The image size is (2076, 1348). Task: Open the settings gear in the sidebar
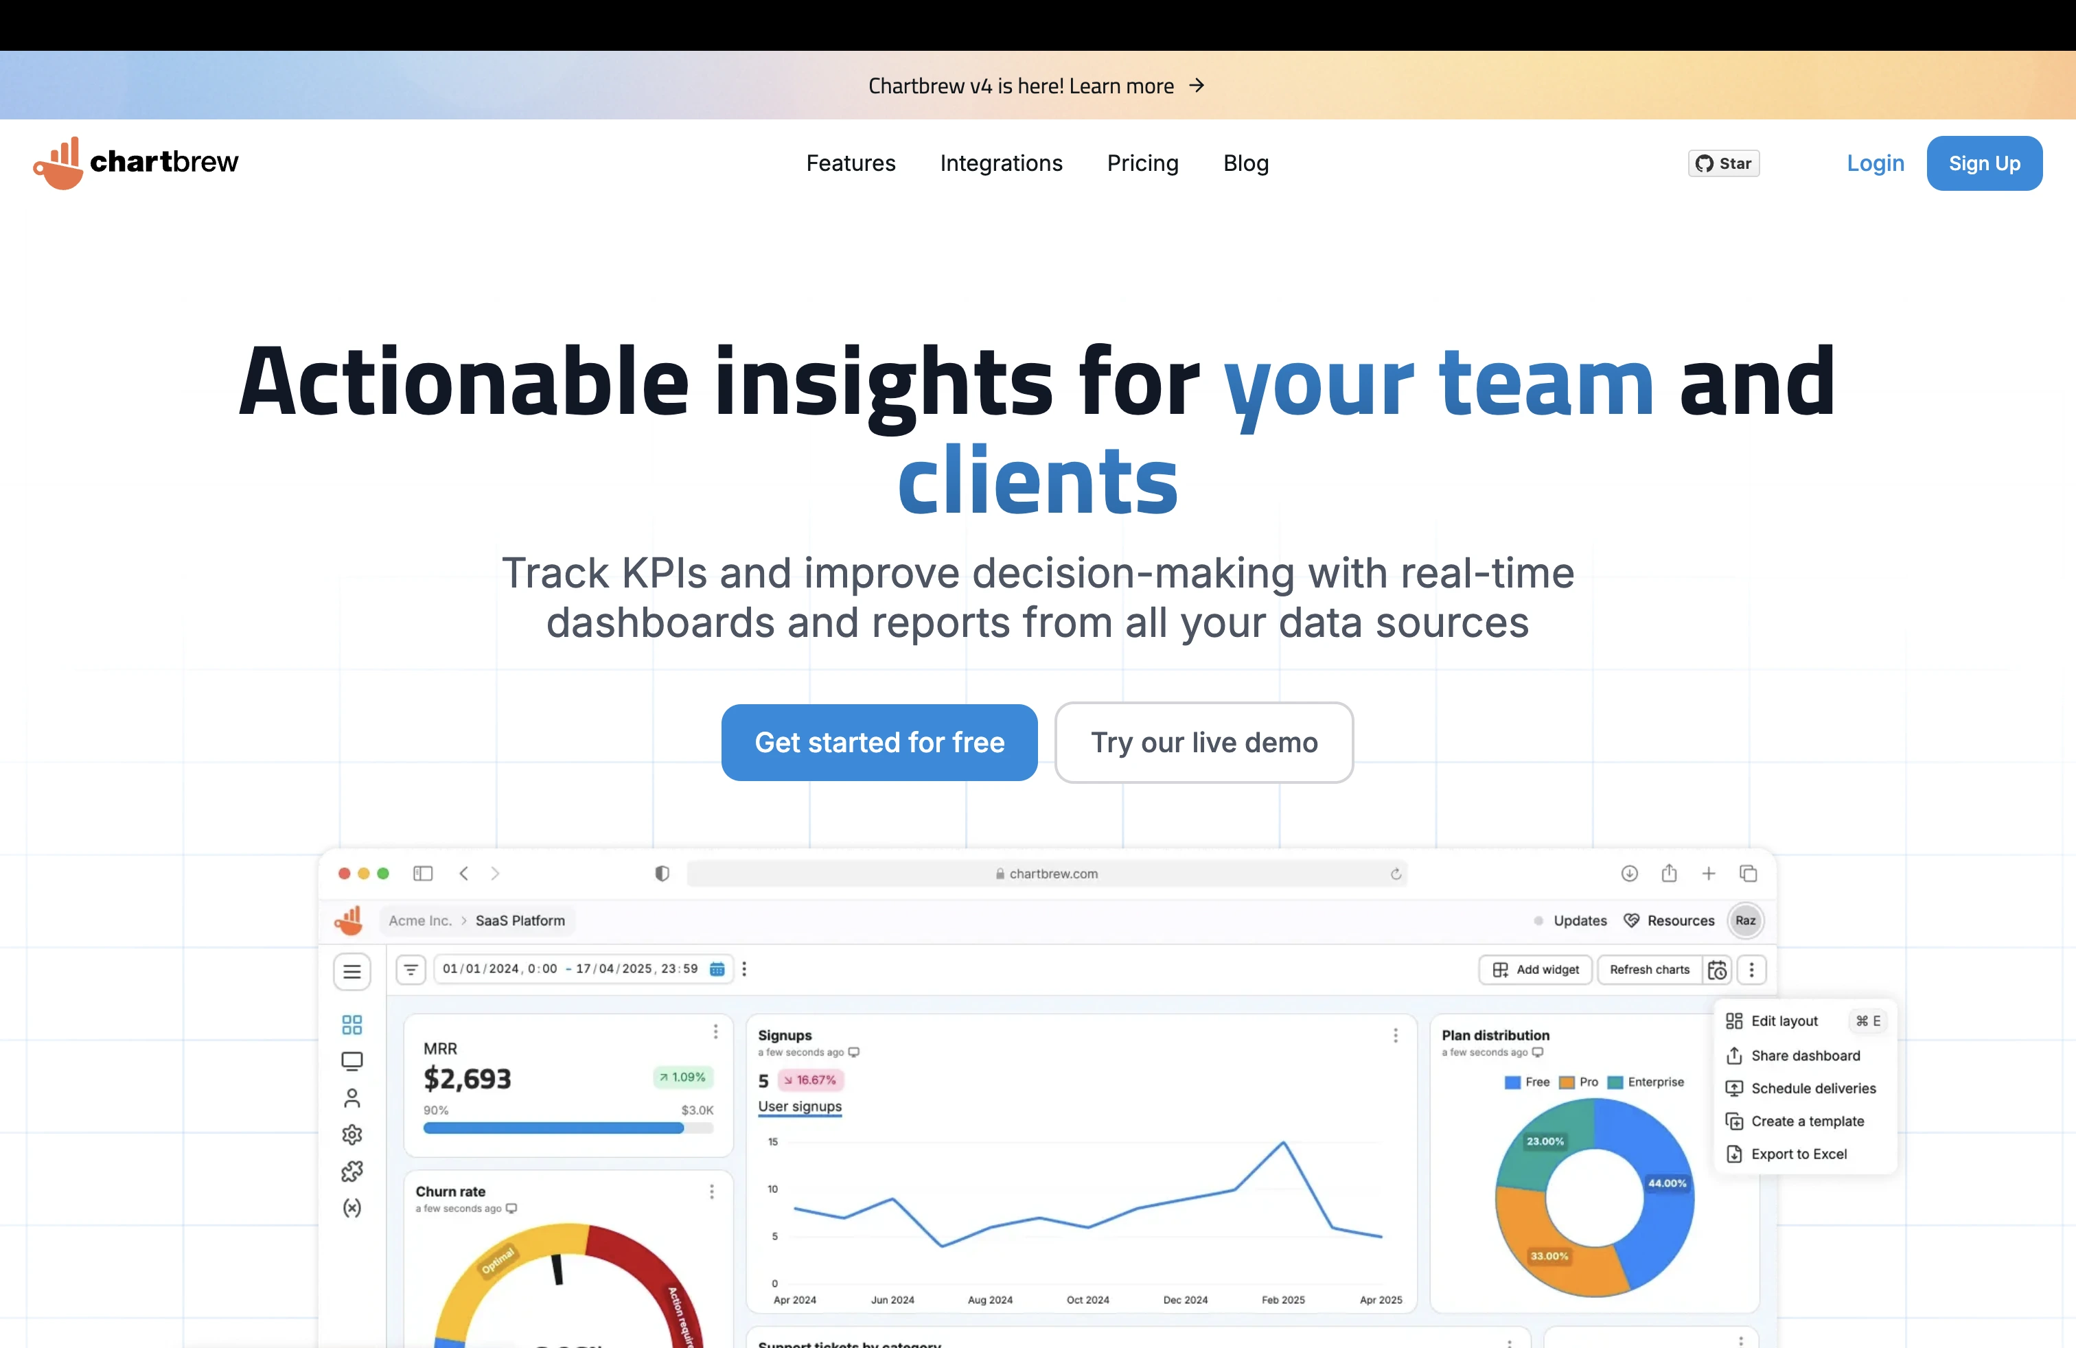click(352, 1135)
